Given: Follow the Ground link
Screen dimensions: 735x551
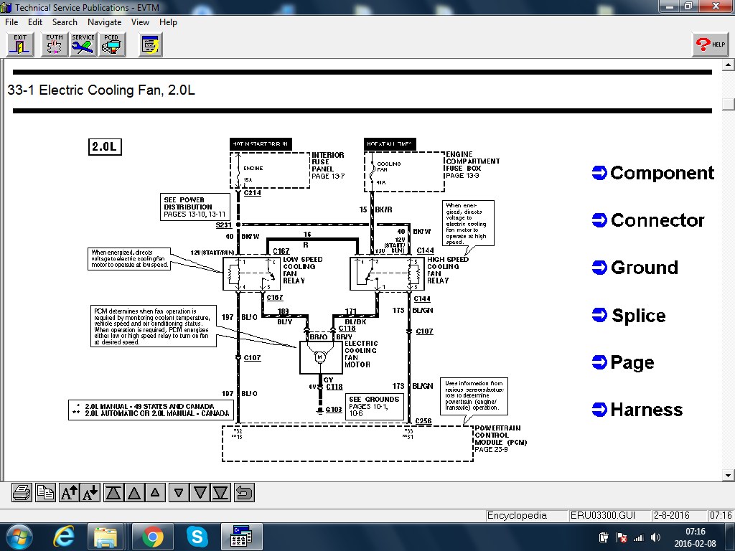Looking at the screenshot, I should (x=635, y=268).
